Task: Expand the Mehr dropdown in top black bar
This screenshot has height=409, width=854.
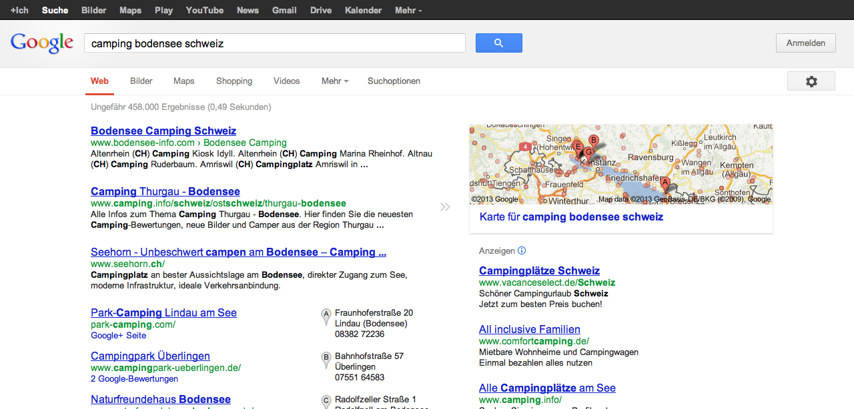Action: coord(408,10)
